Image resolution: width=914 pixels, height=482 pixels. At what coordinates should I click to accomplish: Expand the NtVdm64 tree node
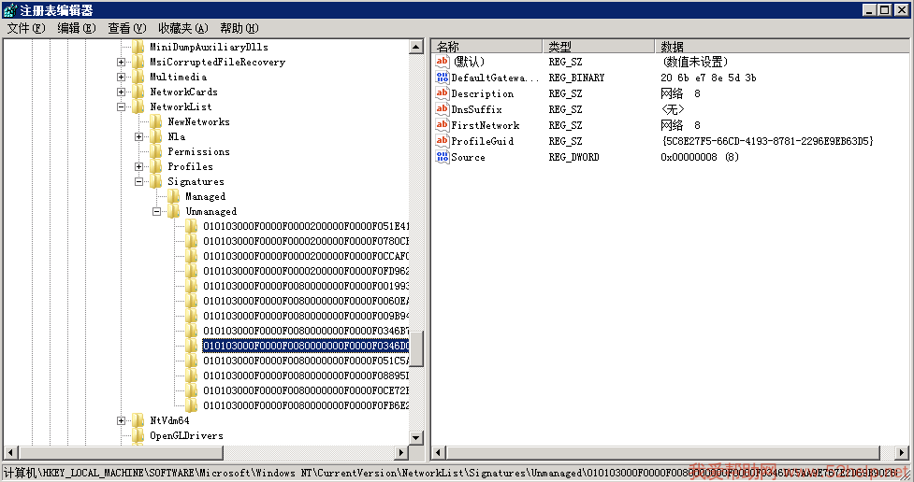point(122,420)
